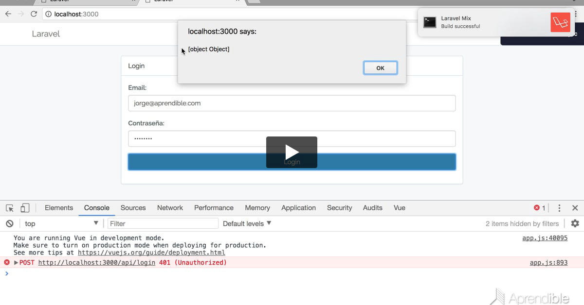Clear console with the block icon
Viewport: 584px width, 305px height.
pos(10,223)
